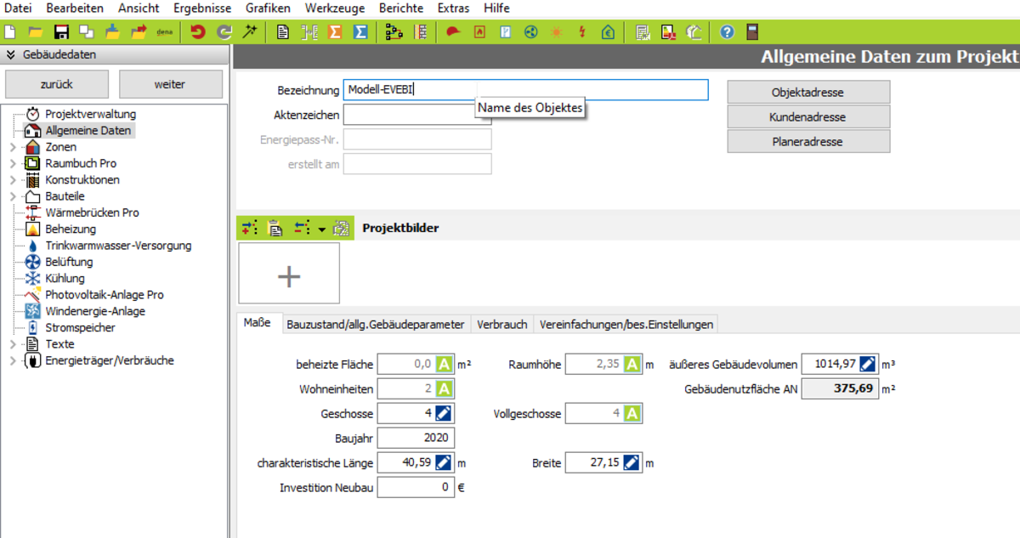Toggle manual edit for Breite value
This screenshot has height=538, width=1020.
(631, 463)
